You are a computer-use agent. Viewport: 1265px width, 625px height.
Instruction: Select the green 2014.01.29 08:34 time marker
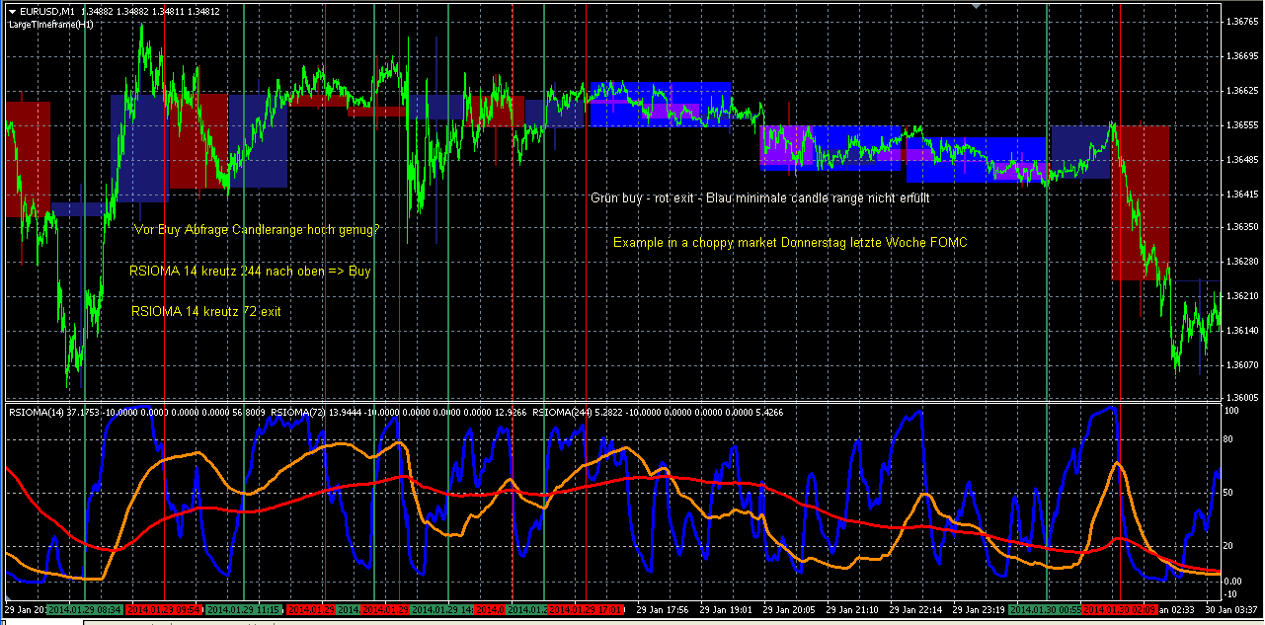point(85,610)
